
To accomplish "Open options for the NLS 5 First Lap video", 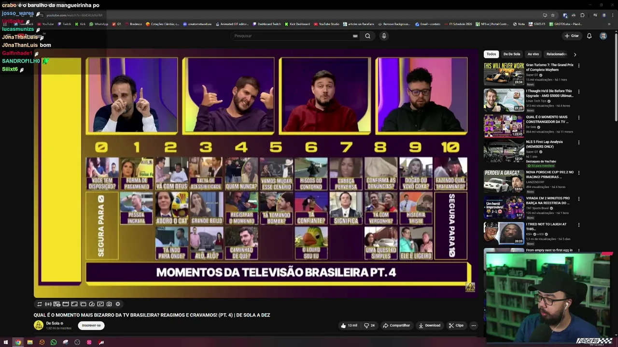I will [578, 143].
